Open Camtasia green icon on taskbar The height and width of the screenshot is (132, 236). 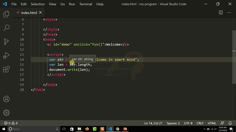tap(95, 129)
